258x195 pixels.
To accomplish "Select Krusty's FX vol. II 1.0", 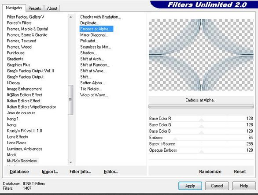I will click(x=25, y=131).
